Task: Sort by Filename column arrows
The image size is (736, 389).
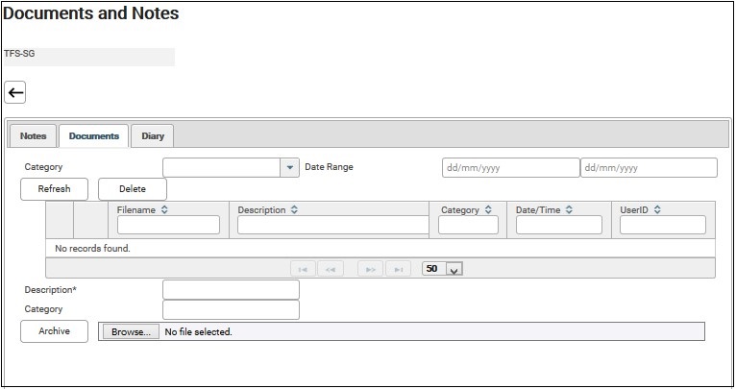Action: (165, 209)
